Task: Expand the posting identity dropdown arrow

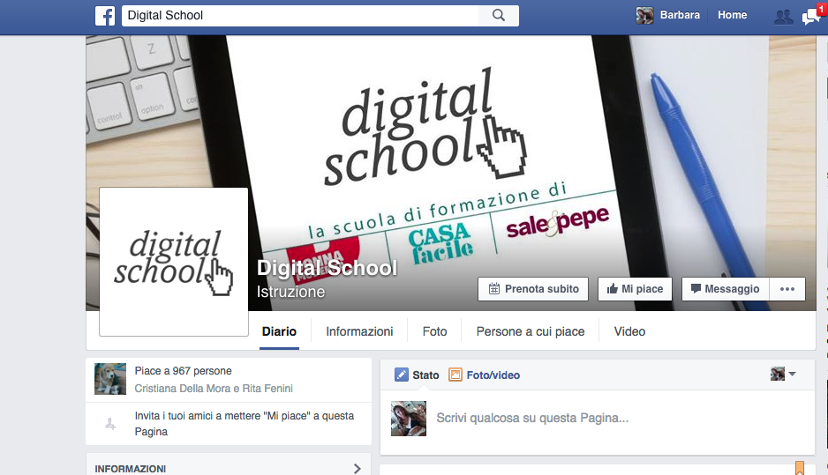Action: point(792,375)
